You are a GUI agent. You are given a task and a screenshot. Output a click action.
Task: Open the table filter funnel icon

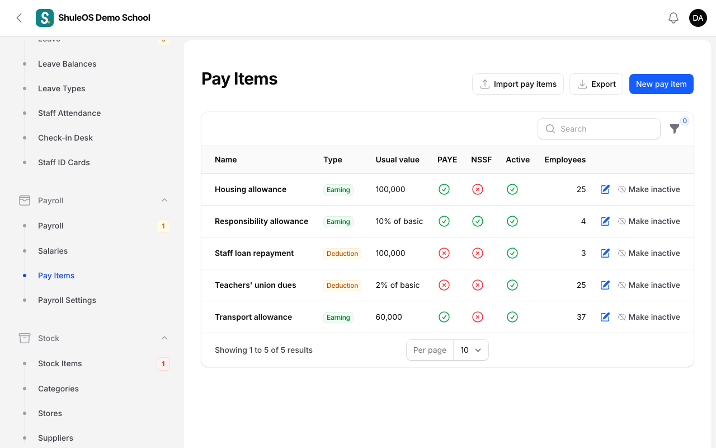[x=675, y=129]
